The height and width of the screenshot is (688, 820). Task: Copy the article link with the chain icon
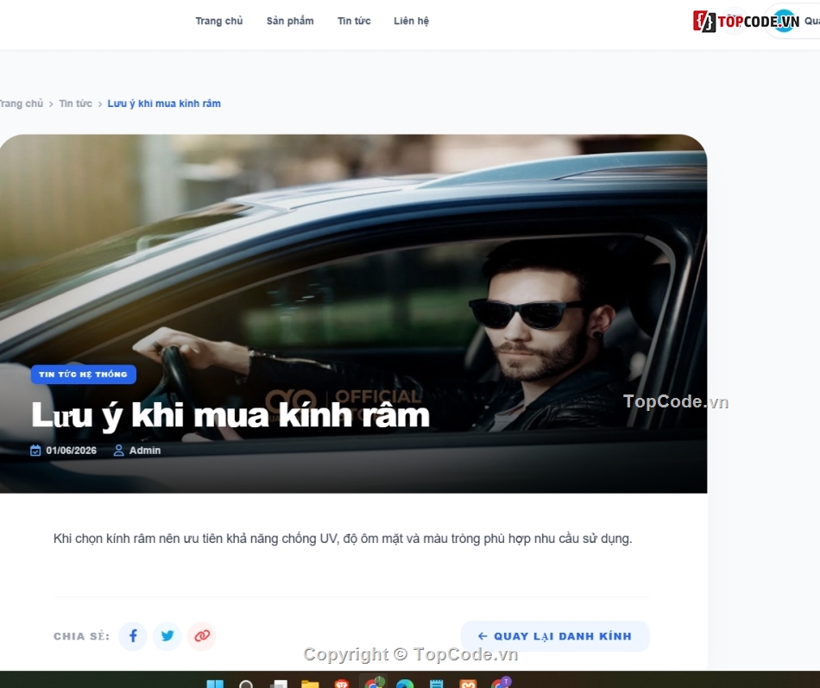coord(202,636)
